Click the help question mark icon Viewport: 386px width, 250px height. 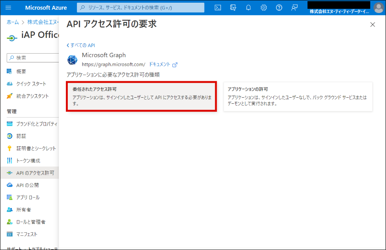(279, 8)
